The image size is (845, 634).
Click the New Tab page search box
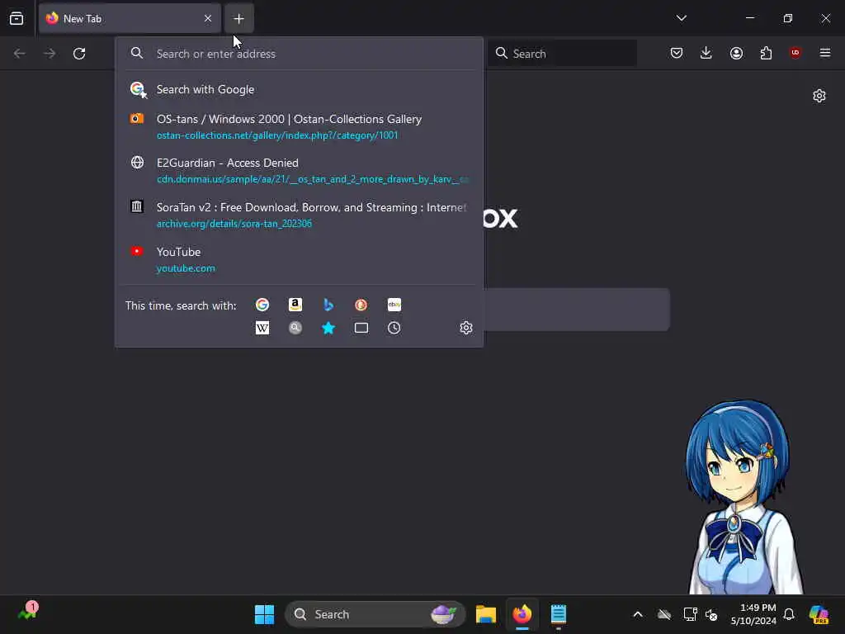tap(577, 310)
